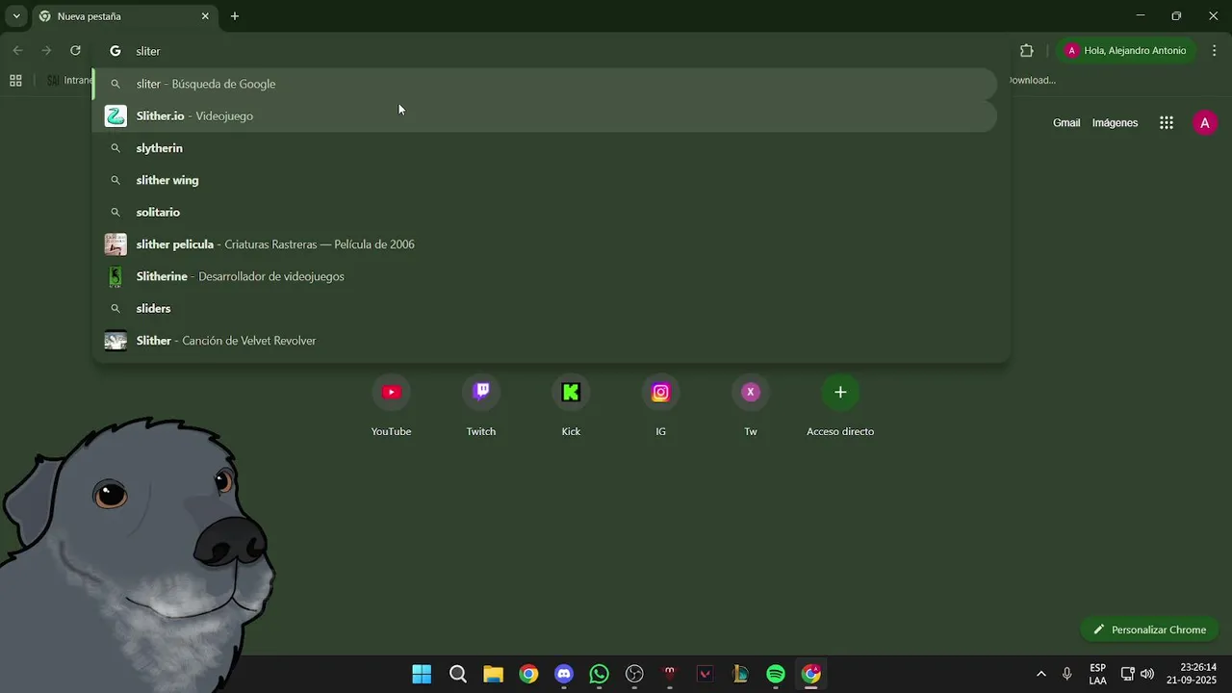
Task: Open the Extensions puzzle icon
Action: pos(1027,51)
